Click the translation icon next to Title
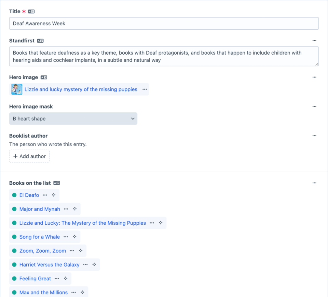Screen dimensions: 328x297 pyautogui.click(x=31, y=12)
